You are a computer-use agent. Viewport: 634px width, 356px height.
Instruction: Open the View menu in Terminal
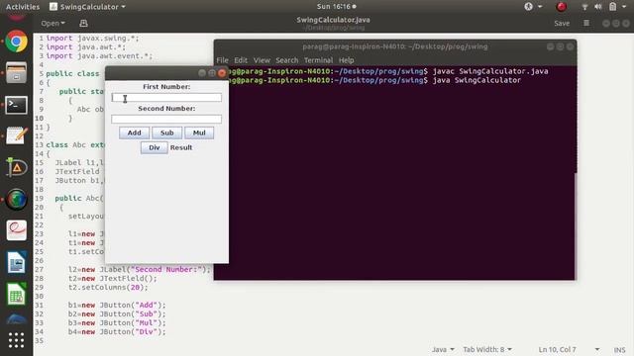coord(262,60)
